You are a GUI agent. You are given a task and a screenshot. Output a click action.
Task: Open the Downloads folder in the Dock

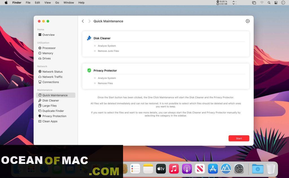coord(258,169)
